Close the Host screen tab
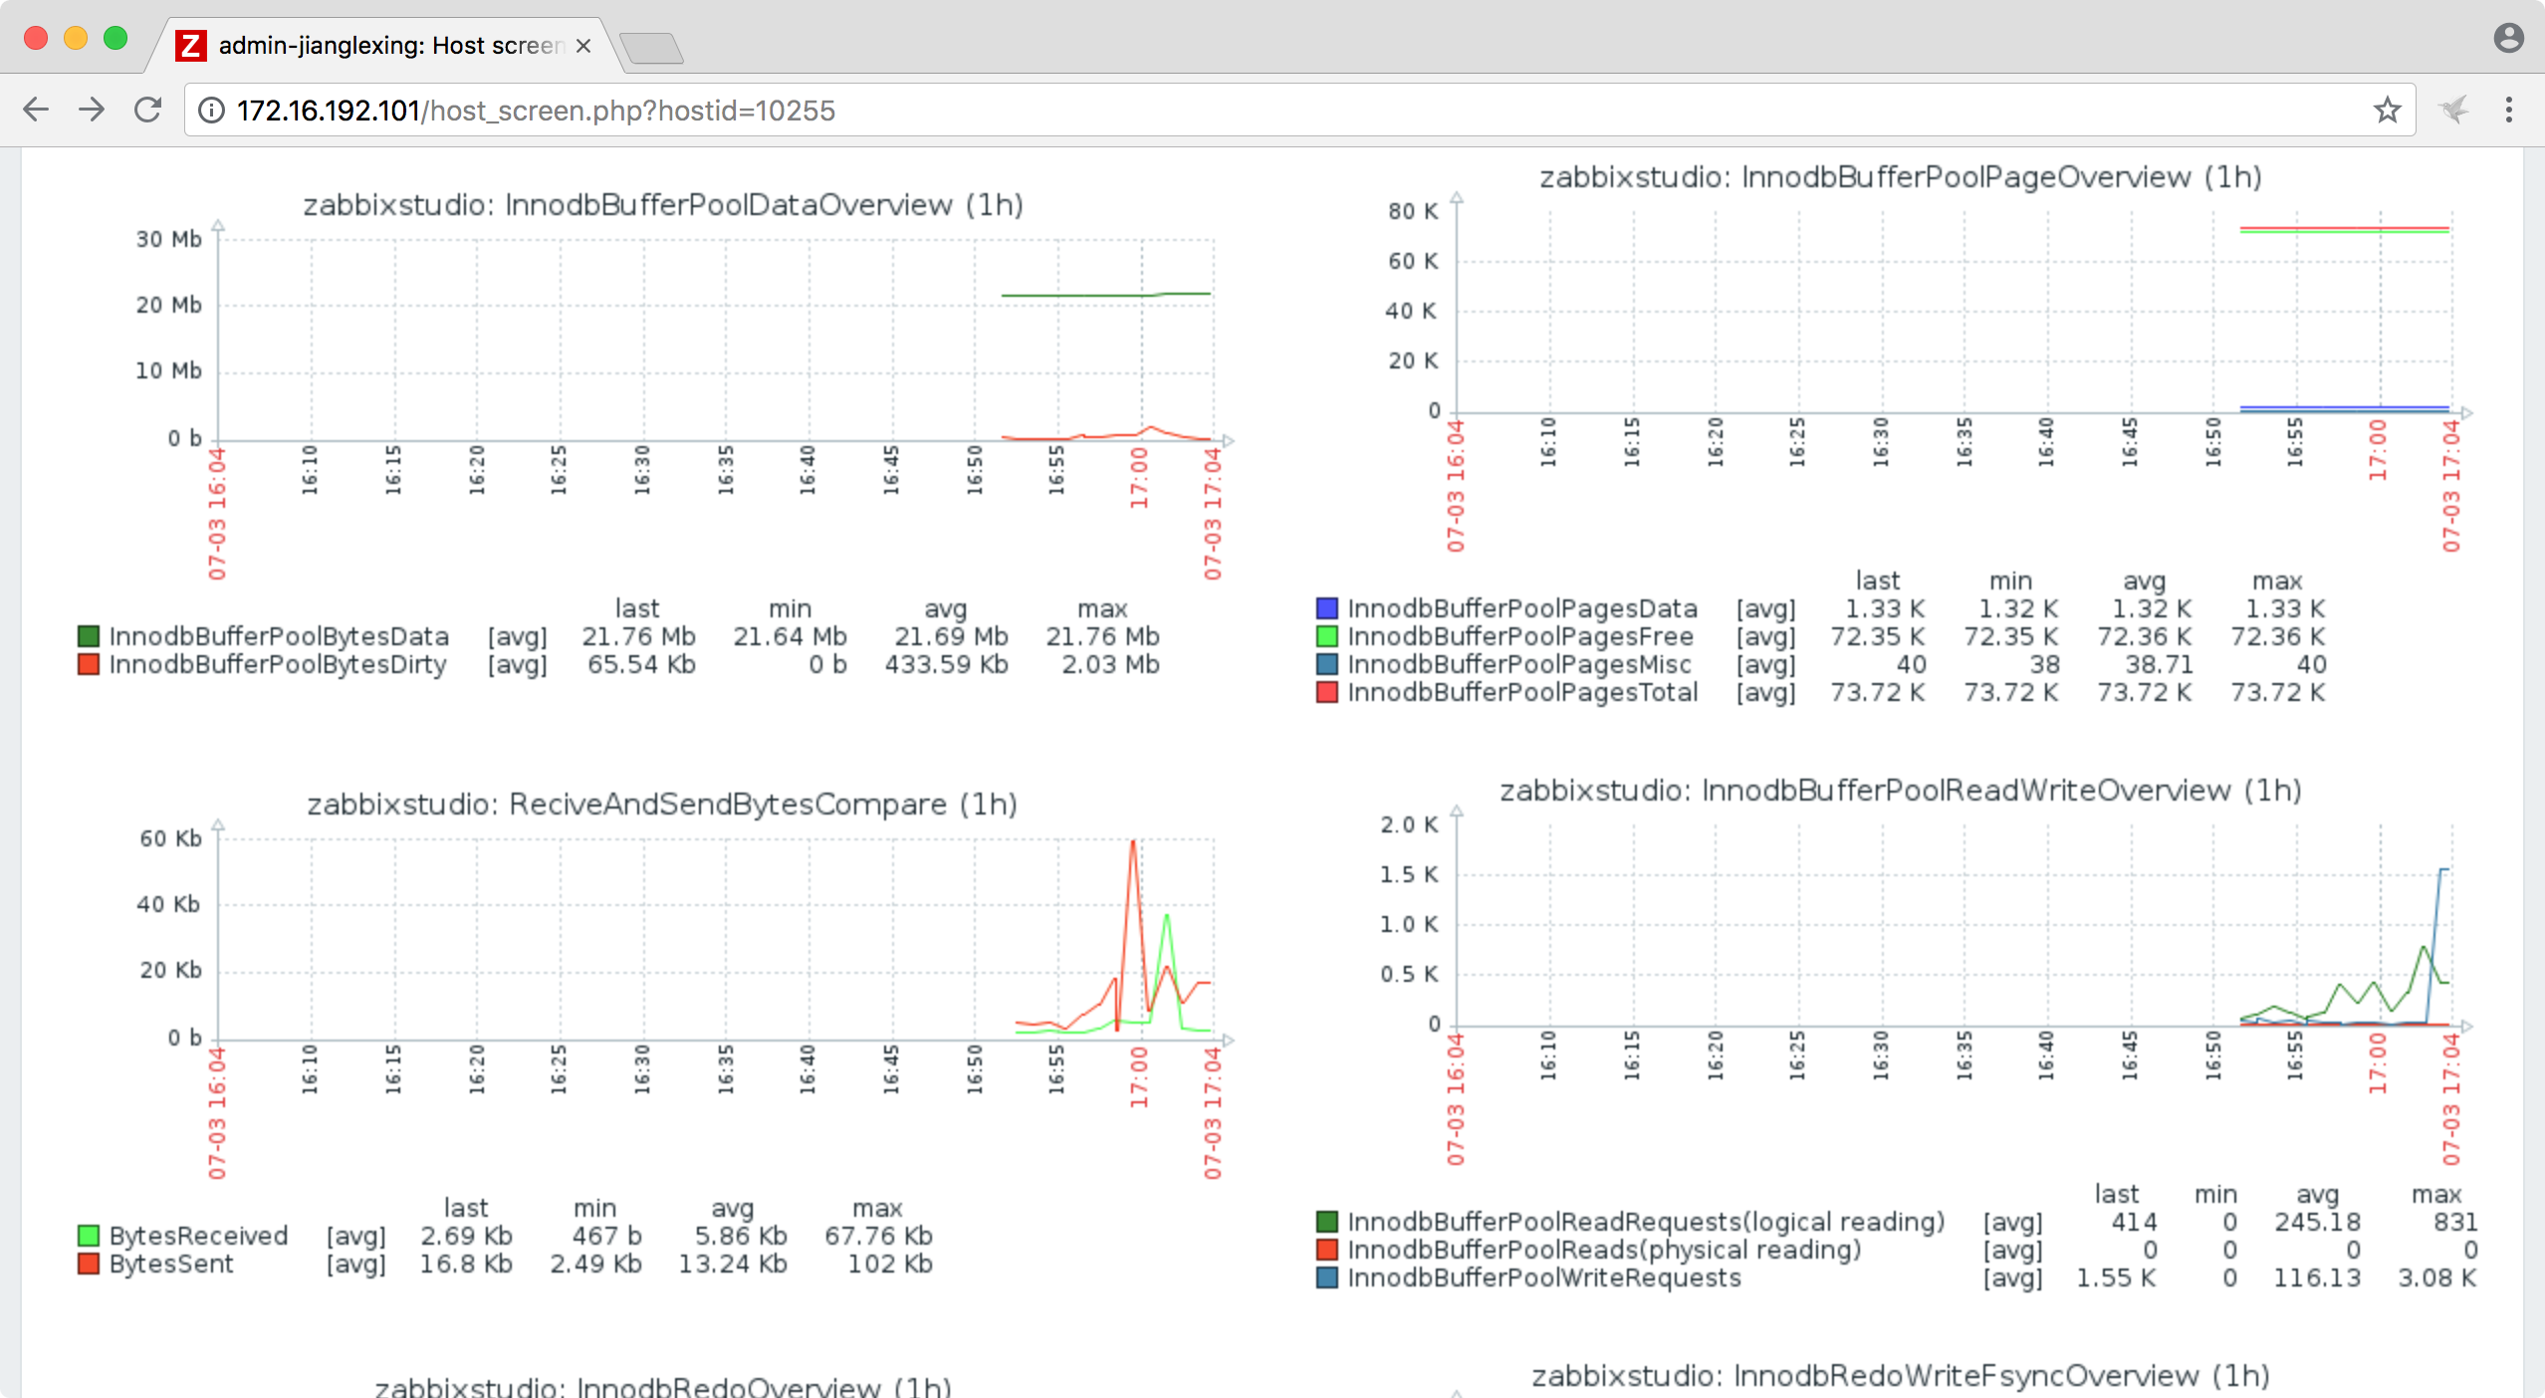Image resolution: width=2545 pixels, height=1398 pixels. coord(583,46)
